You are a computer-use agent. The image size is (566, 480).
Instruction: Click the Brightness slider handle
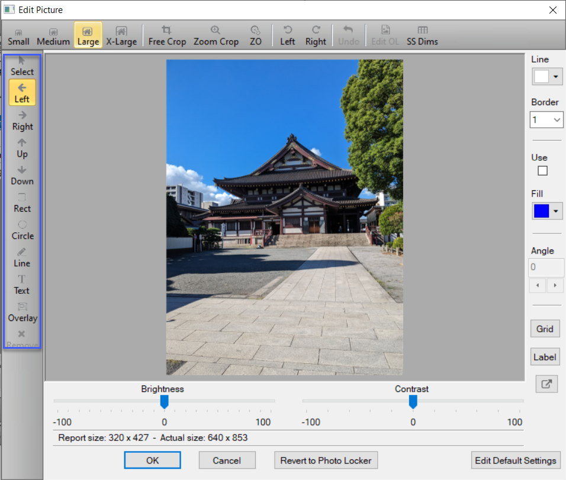point(165,402)
